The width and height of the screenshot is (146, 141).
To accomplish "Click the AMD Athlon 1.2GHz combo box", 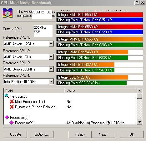I will pyautogui.click(x=28, y=44).
